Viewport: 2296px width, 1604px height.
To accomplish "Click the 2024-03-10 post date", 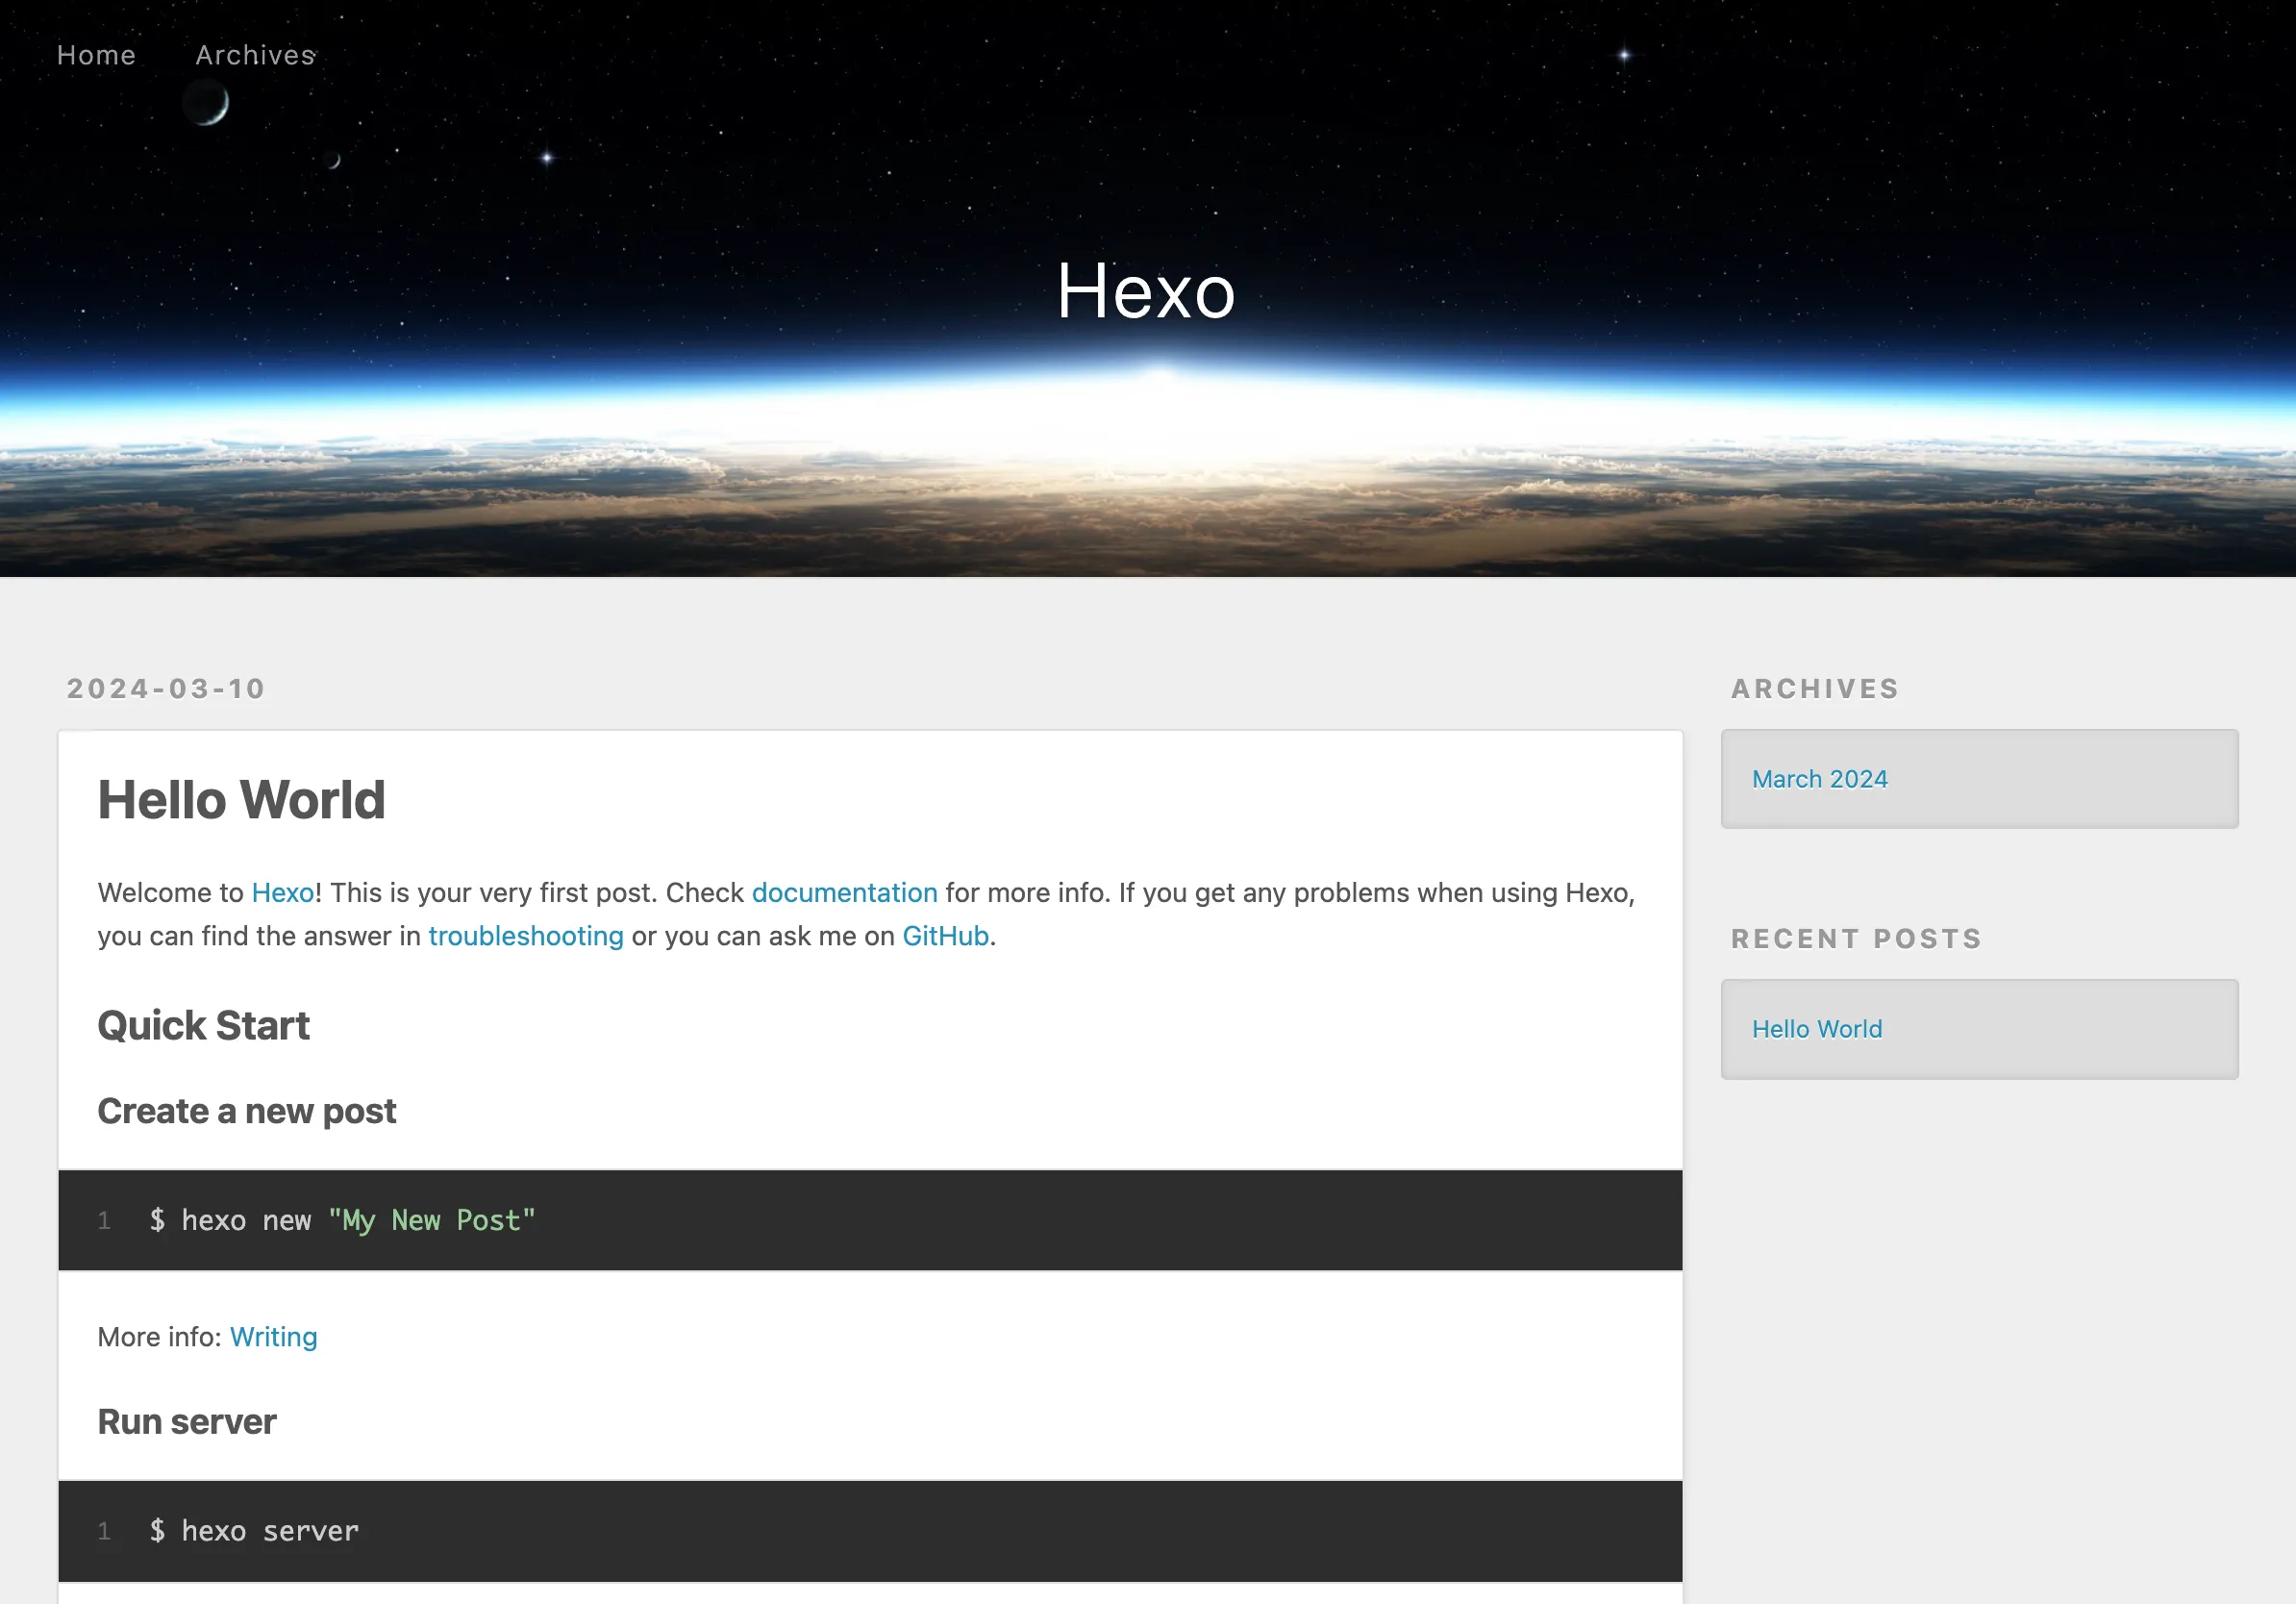I will tap(166, 688).
